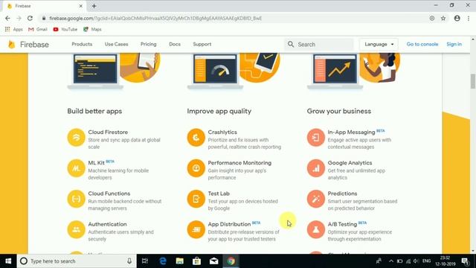
Task: Open the Google Analytics title link
Action: point(350,163)
